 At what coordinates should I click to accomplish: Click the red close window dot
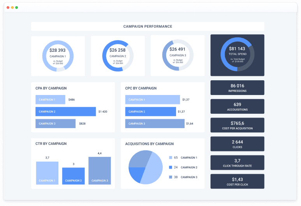tap(8, 7)
